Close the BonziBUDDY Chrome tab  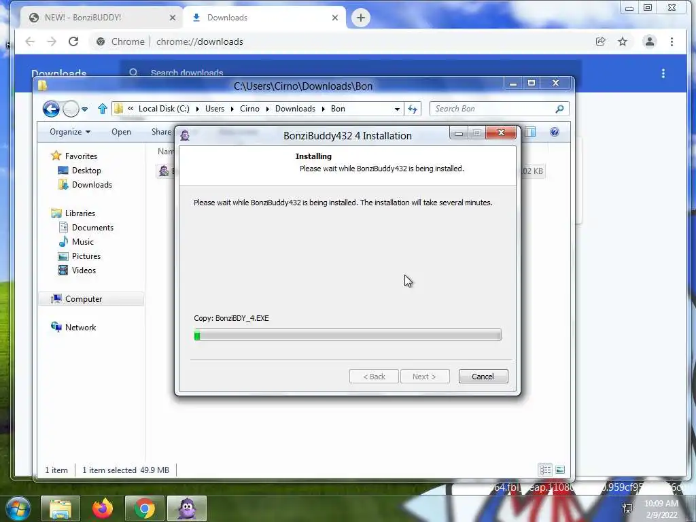click(173, 18)
